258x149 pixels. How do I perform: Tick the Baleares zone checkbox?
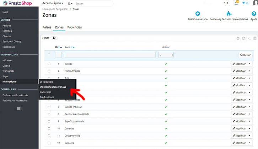click(x=49, y=143)
